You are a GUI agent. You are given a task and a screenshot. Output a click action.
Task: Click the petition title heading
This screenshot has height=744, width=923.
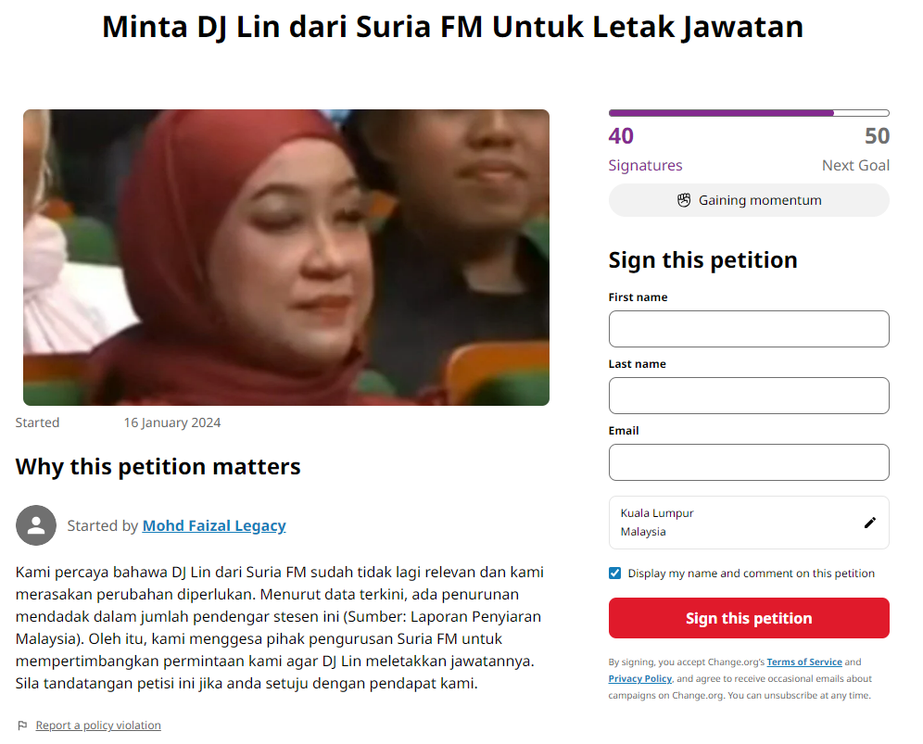click(452, 27)
